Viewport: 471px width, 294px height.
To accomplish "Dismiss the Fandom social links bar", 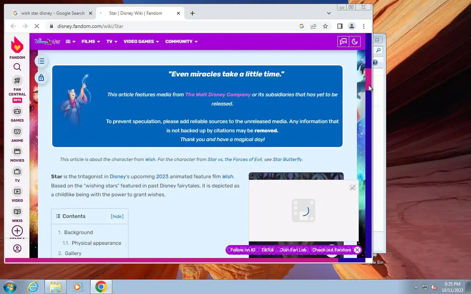I will pyautogui.click(x=357, y=250).
